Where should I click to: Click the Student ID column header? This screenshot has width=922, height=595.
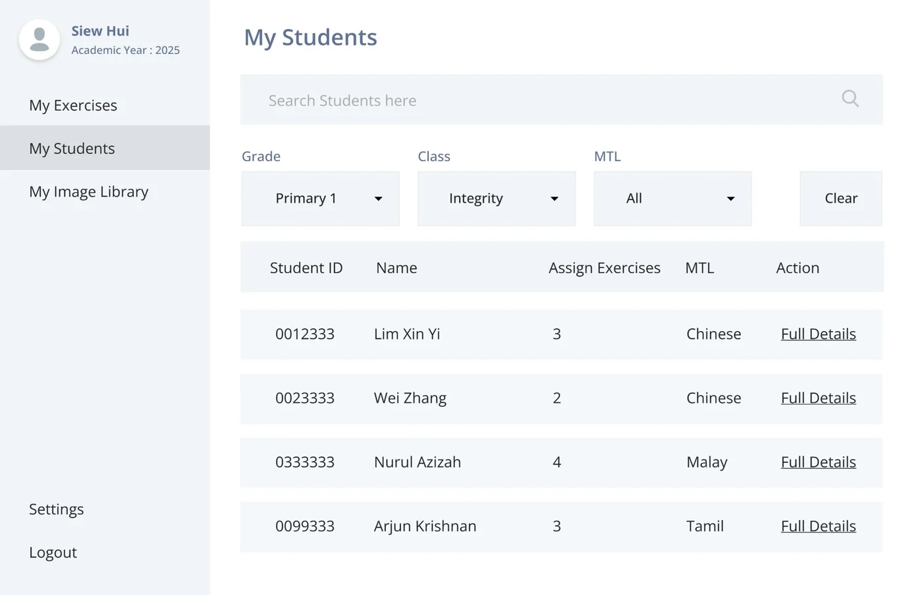[306, 268]
